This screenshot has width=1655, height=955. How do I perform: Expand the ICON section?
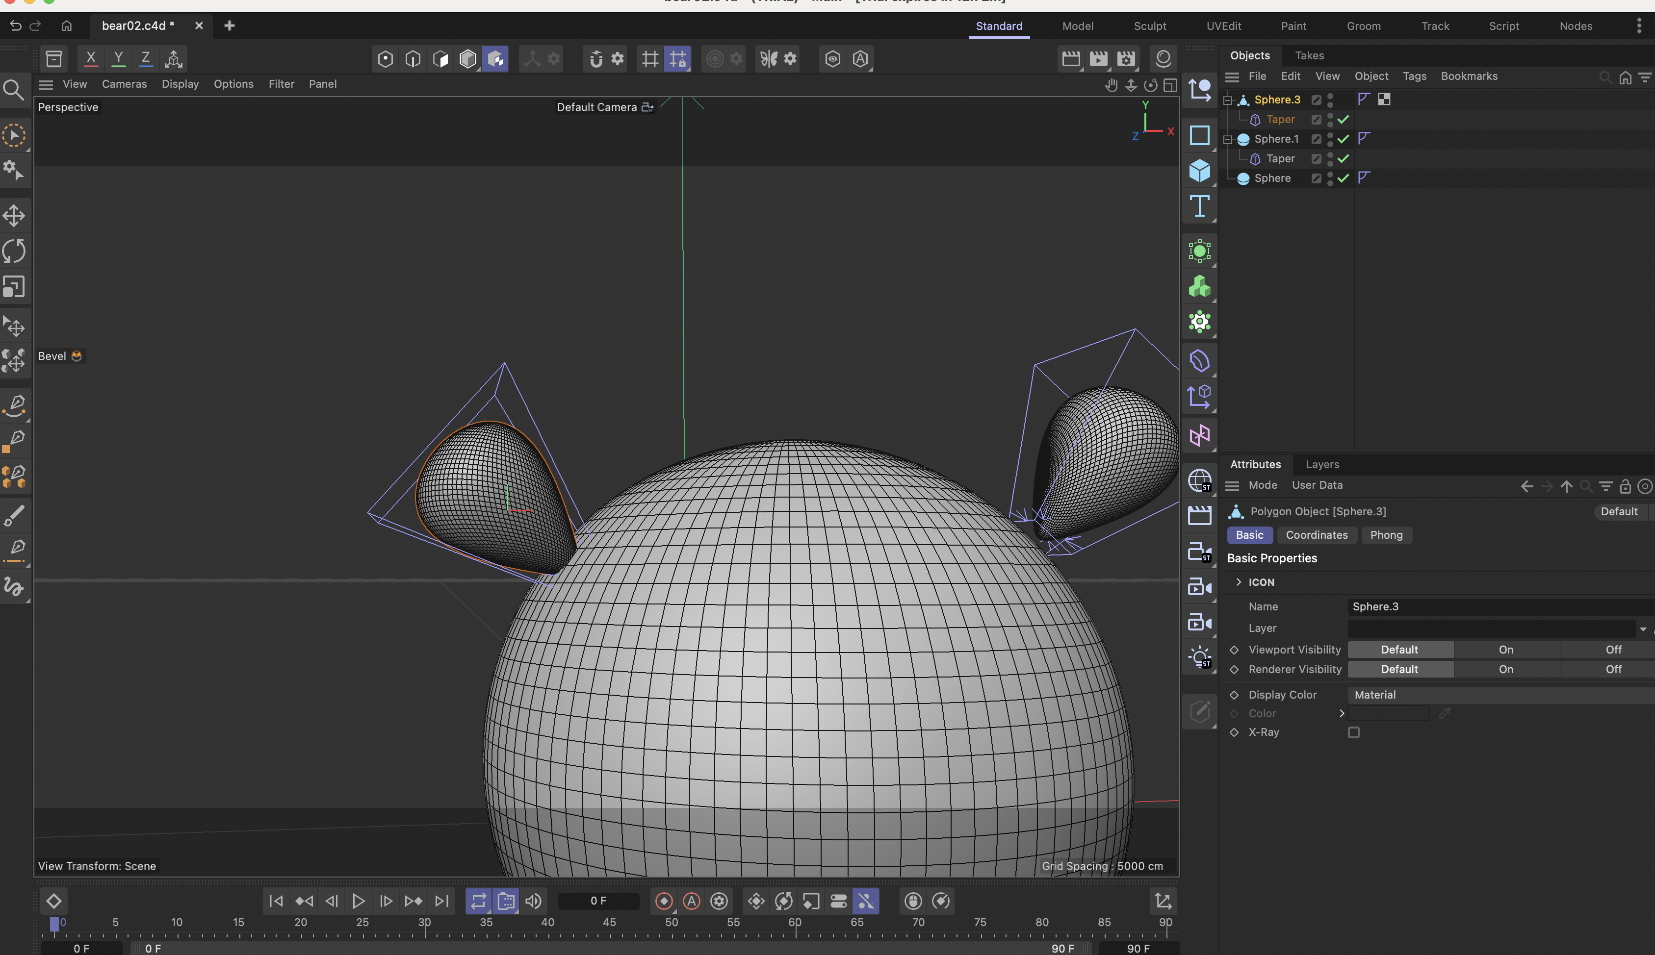click(1238, 582)
